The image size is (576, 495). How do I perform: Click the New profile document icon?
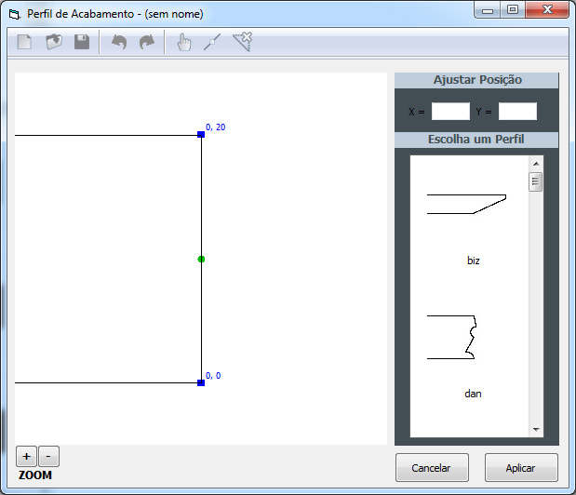(x=24, y=42)
